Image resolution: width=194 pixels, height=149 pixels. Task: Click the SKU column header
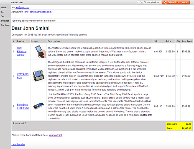[159, 41]
